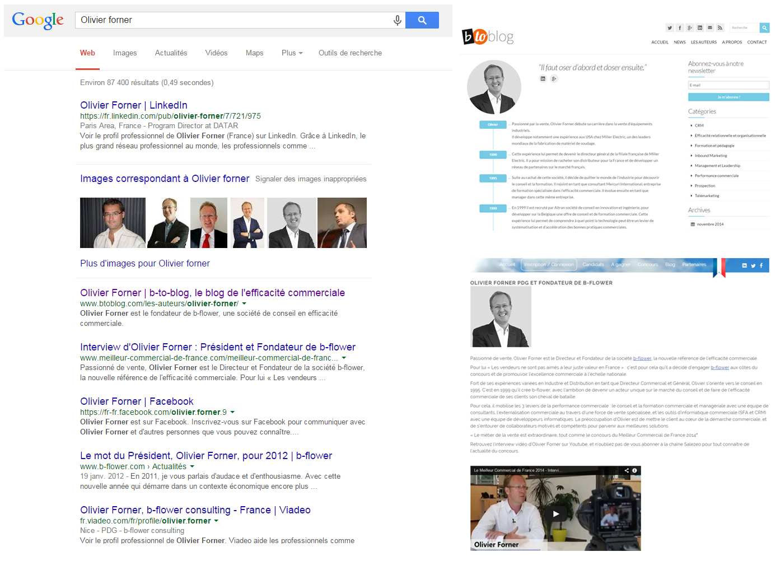Open the Olivier Forner Facebook result
The height and width of the screenshot is (561, 780).
pos(137,401)
